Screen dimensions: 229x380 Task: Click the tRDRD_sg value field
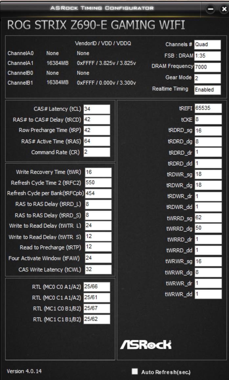(208, 131)
